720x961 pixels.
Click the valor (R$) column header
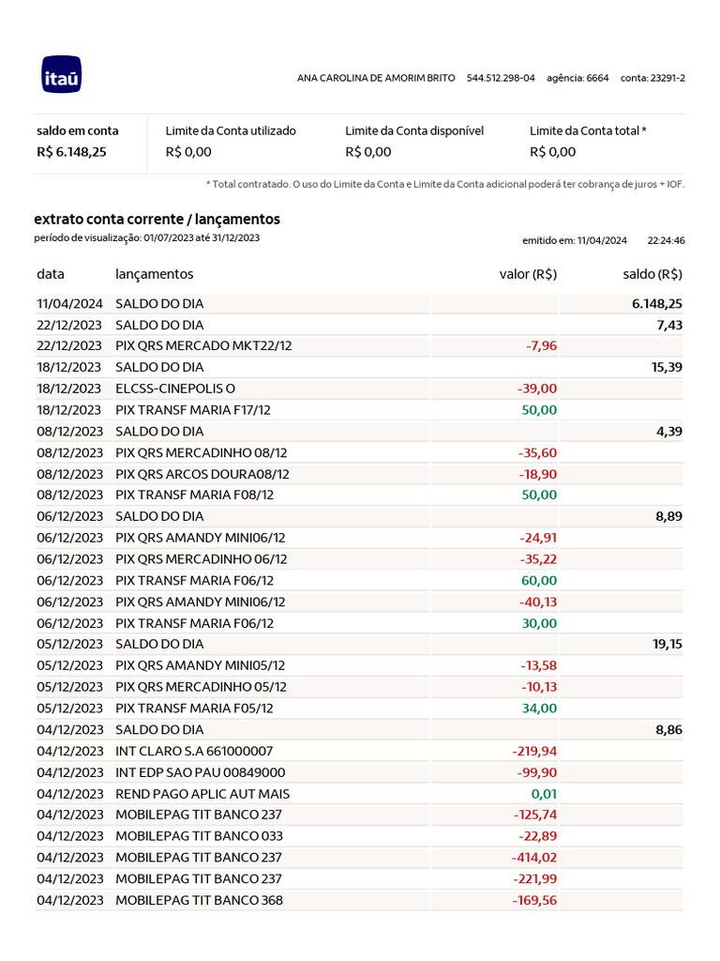click(x=528, y=274)
